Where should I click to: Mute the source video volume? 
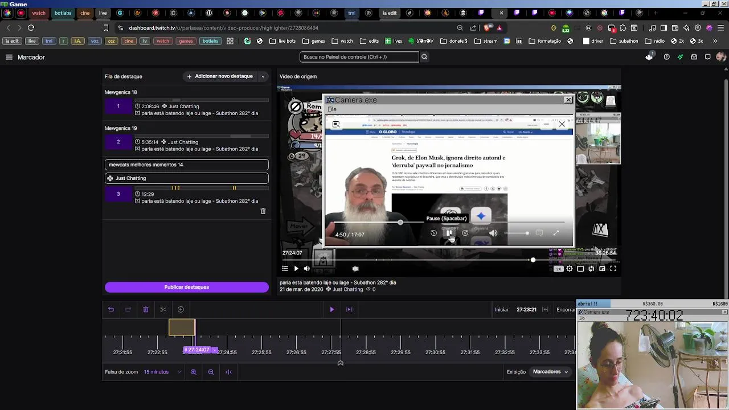pyautogui.click(x=306, y=269)
